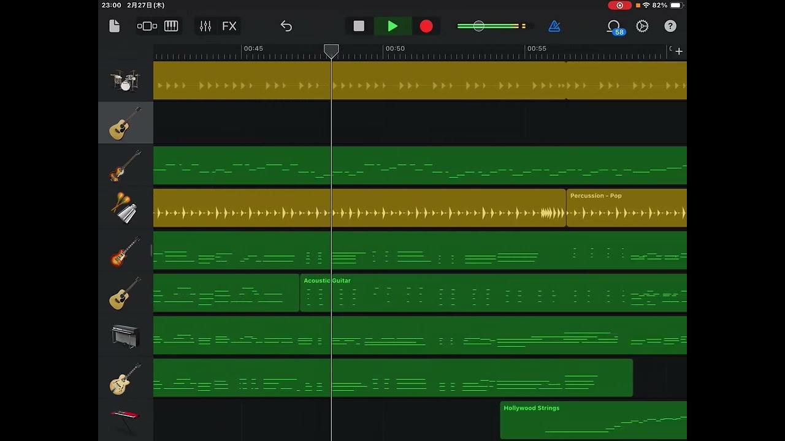Image resolution: width=785 pixels, height=441 pixels.
Task: Adjust the master volume slider
Action: pyautogui.click(x=479, y=26)
